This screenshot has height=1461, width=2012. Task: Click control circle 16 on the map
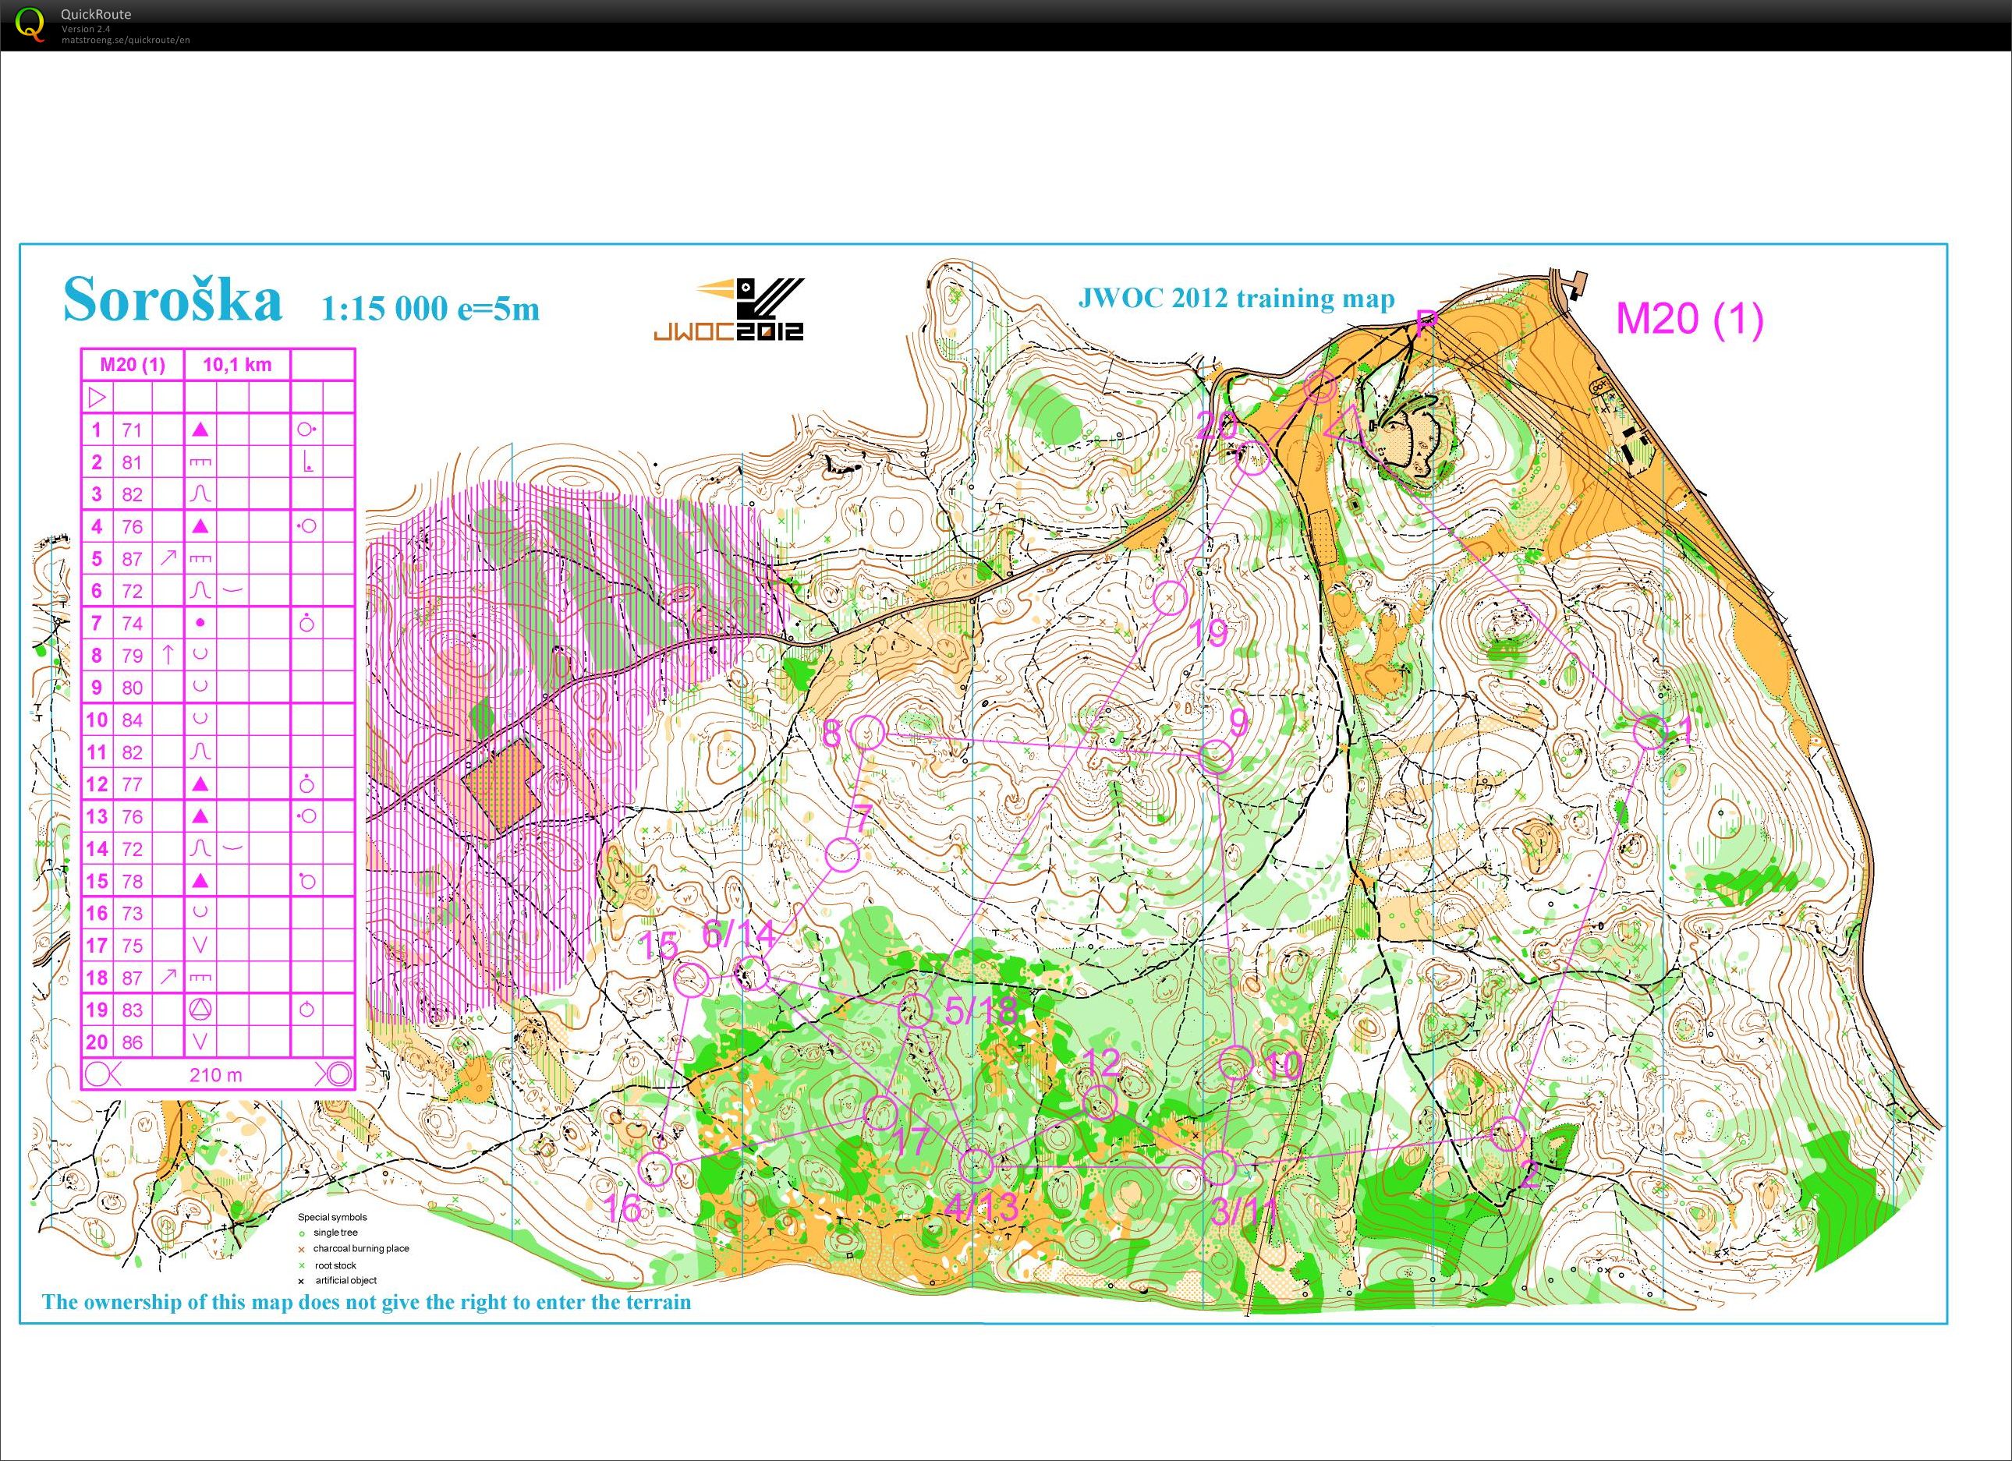(657, 1169)
